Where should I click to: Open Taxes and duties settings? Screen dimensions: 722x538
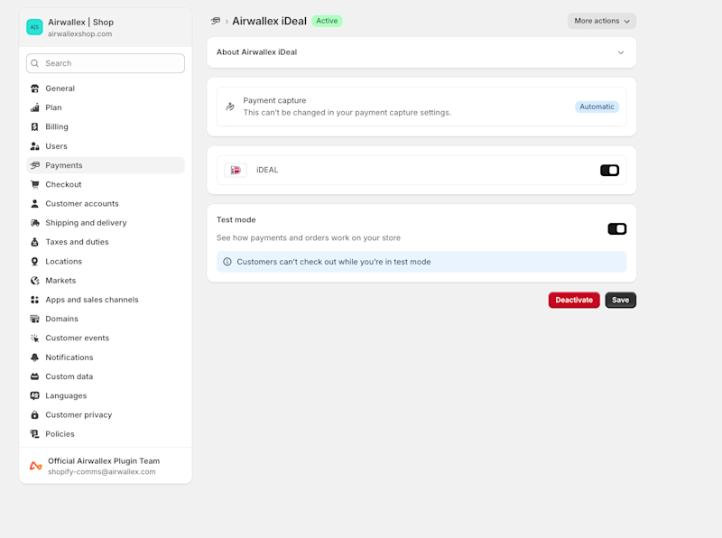[106, 242]
